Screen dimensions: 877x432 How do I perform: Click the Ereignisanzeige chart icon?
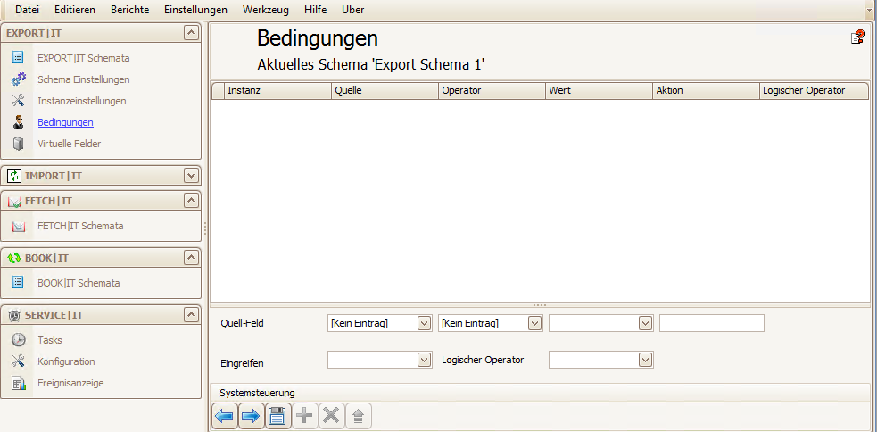point(19,383)
